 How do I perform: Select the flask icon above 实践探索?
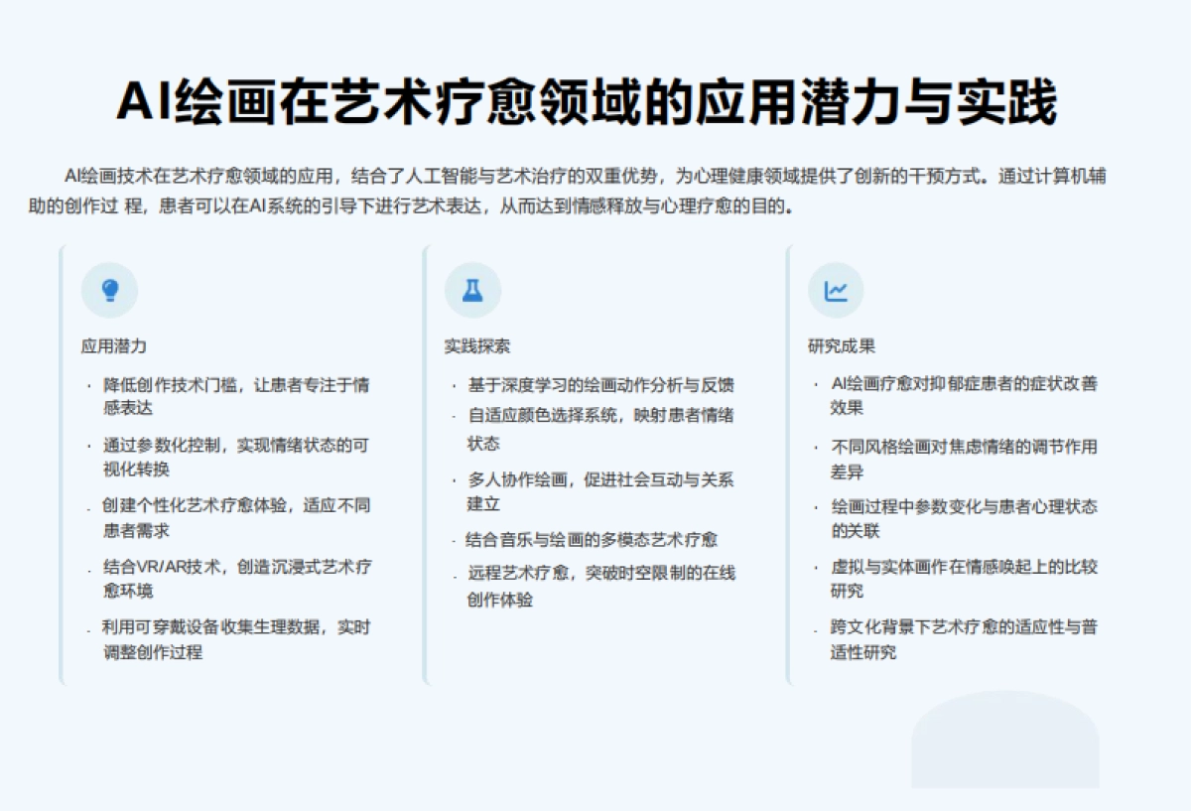click(x=473, y=289)
